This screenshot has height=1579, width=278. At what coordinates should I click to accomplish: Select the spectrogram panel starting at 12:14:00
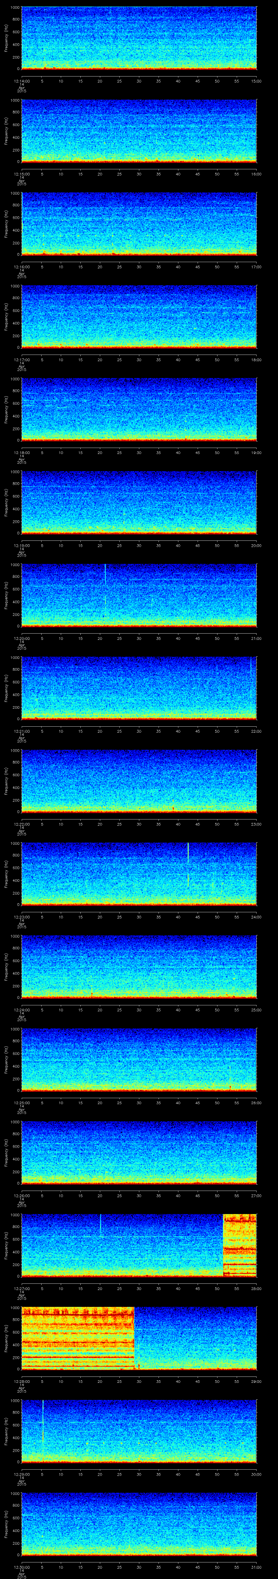(x=139, y=38)
